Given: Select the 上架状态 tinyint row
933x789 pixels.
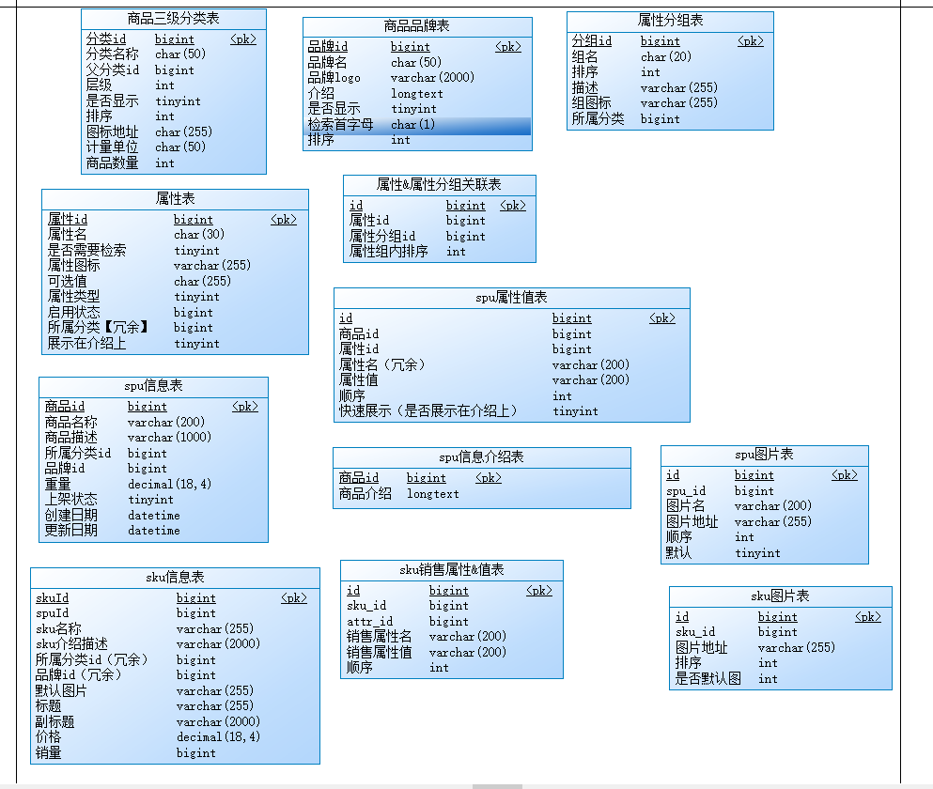Looking at the screenshot, I should [153, 500].
